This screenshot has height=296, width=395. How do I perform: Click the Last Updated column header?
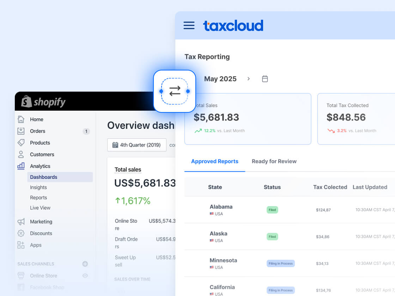[x=370, y=187]
